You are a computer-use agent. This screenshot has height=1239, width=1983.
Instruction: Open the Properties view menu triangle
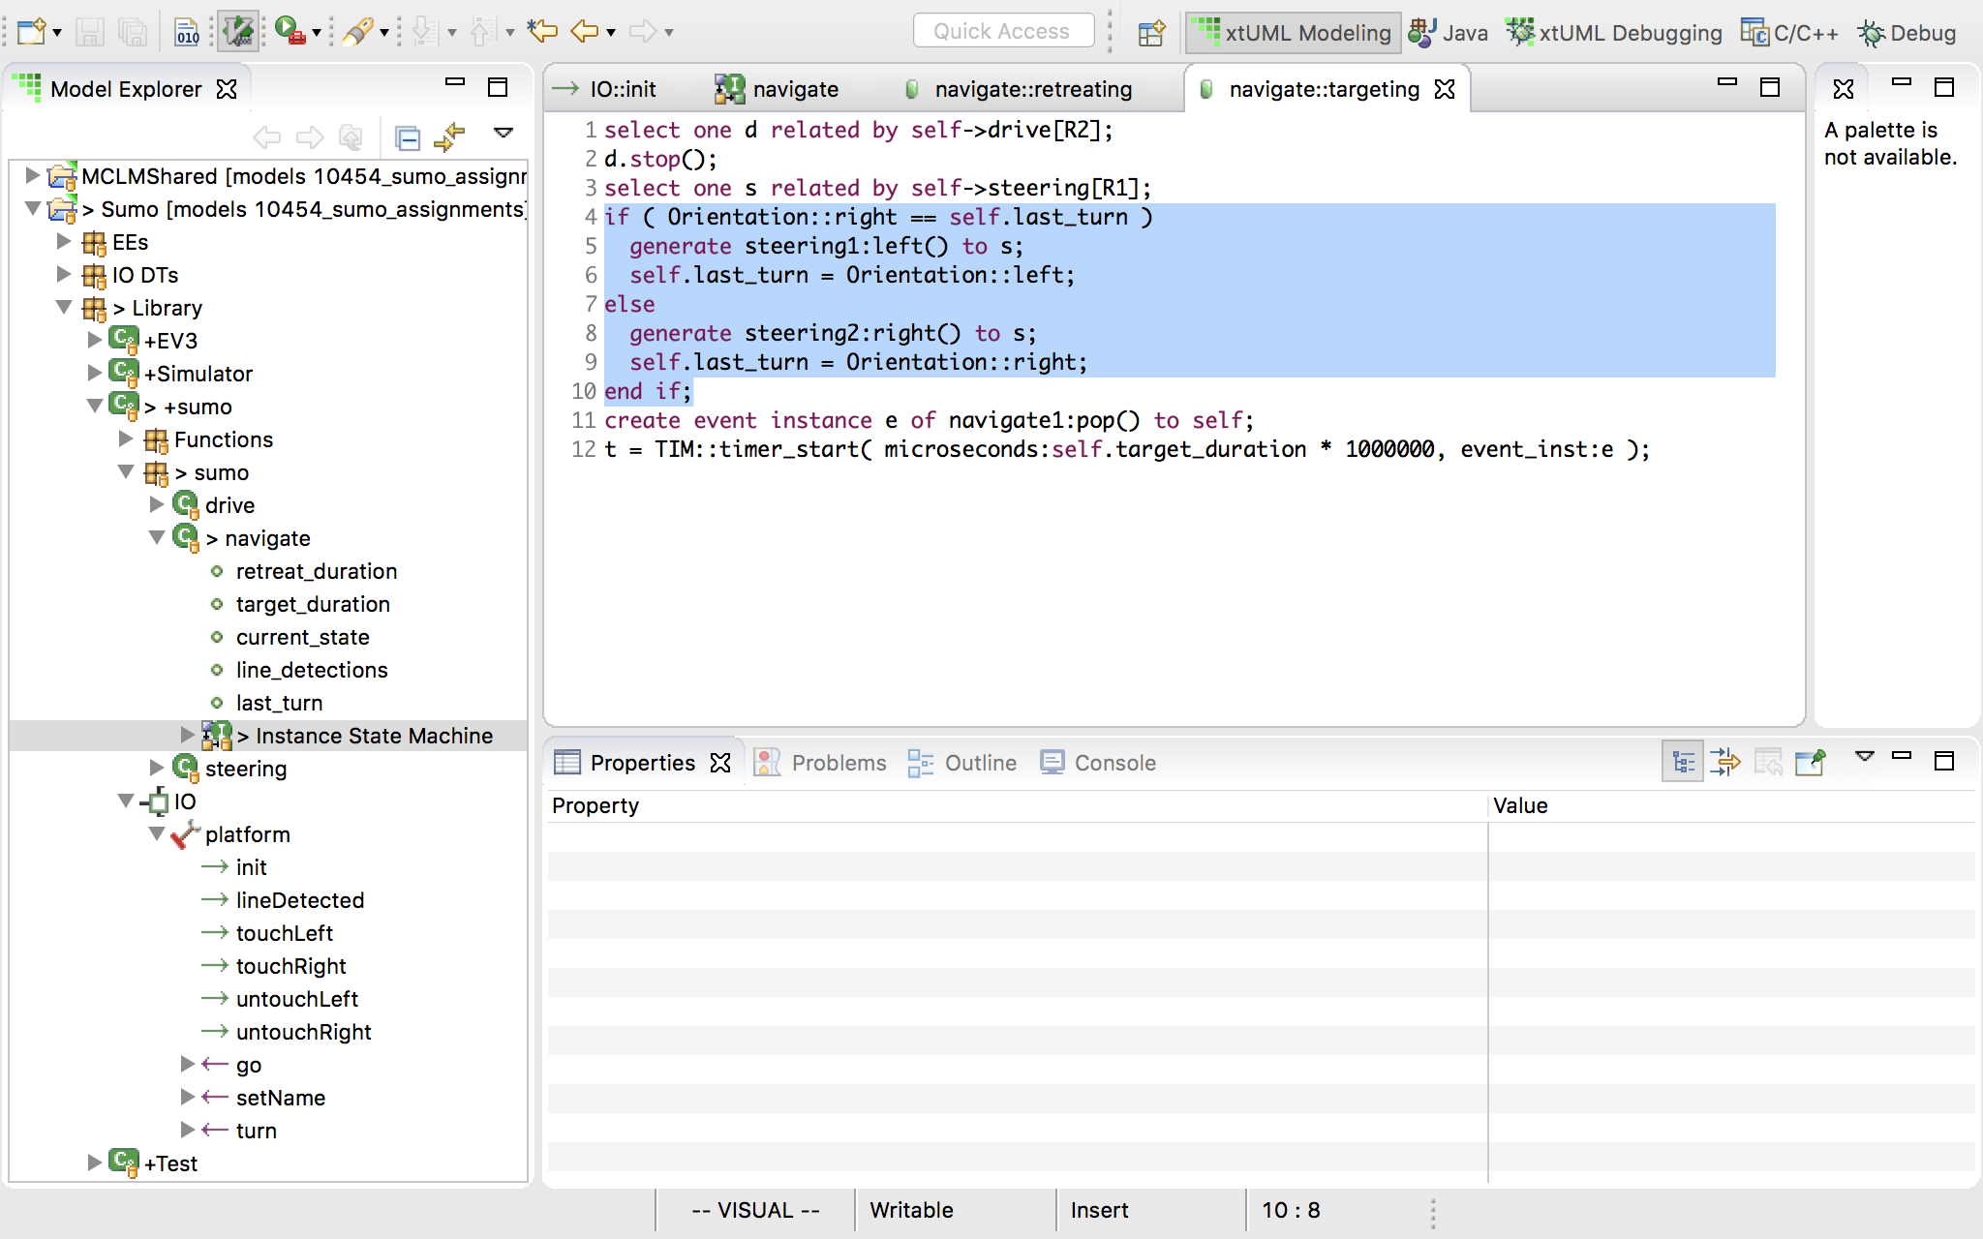[1865, 756]
